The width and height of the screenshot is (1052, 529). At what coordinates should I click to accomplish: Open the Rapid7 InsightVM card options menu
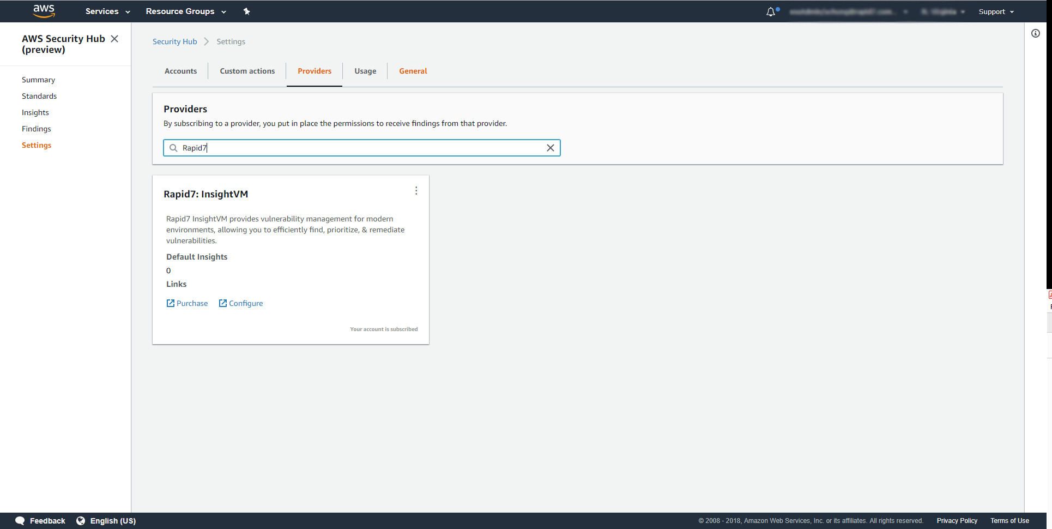[x=416, y=191]
